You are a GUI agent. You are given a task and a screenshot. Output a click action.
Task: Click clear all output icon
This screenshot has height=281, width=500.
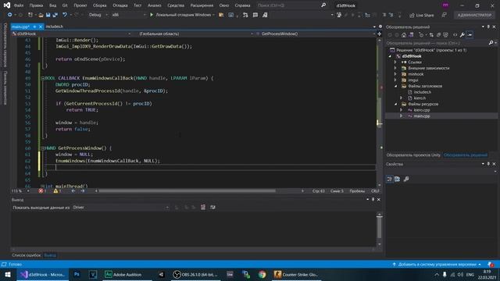[203, 208]
